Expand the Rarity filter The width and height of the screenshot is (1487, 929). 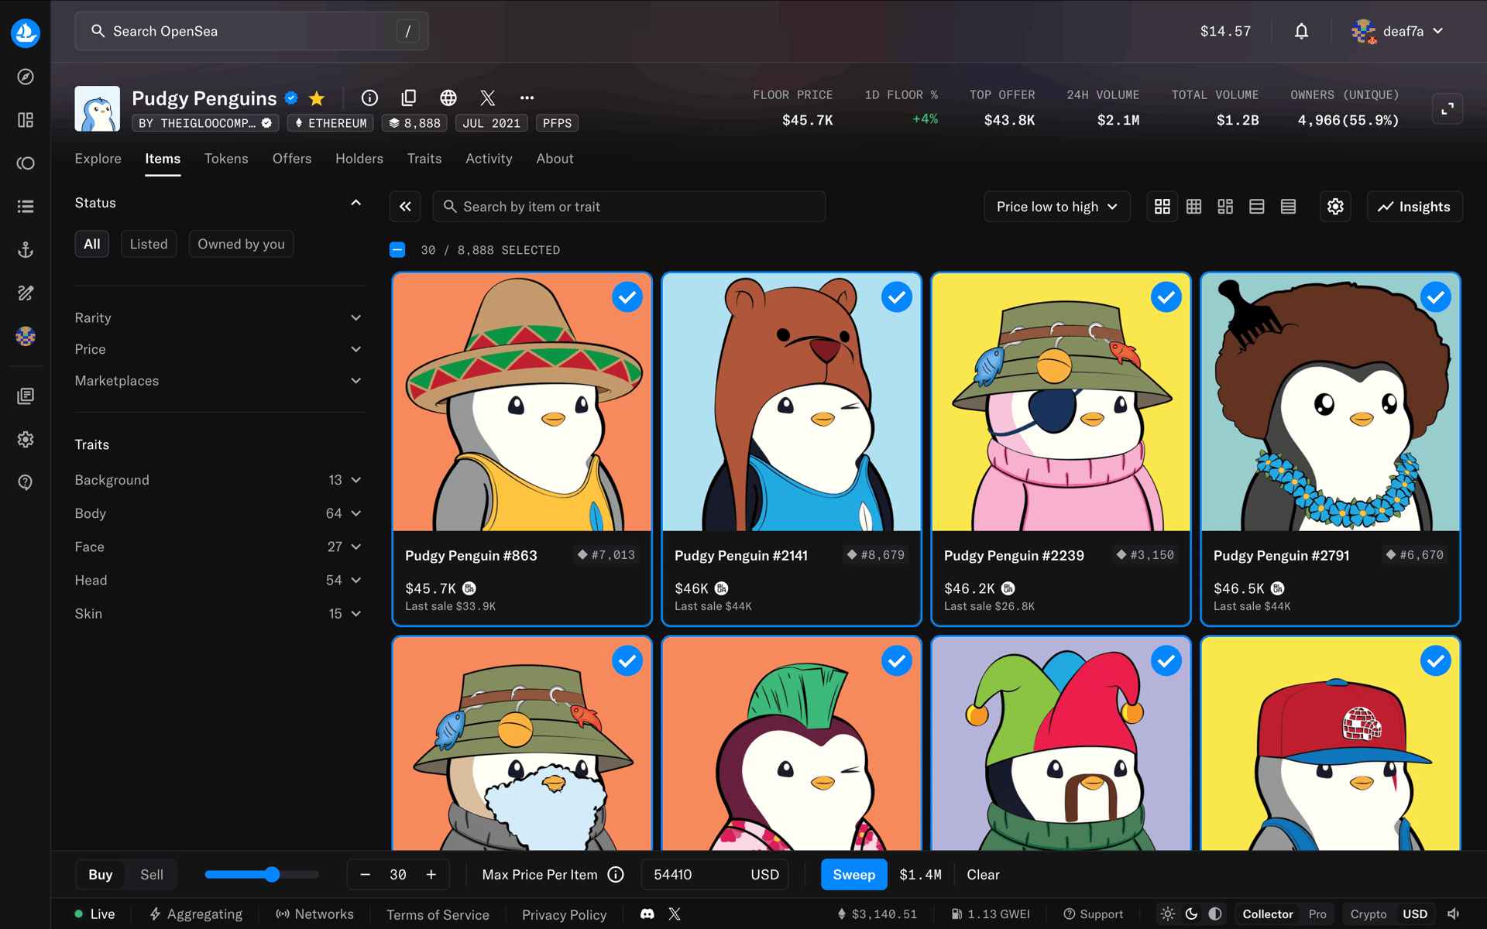pyautogui.click(x=219, y=318)
